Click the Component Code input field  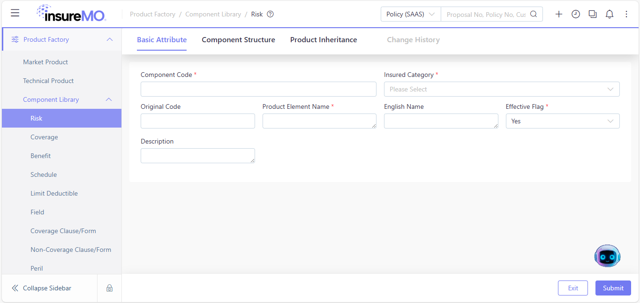click(x=258, y=89)
